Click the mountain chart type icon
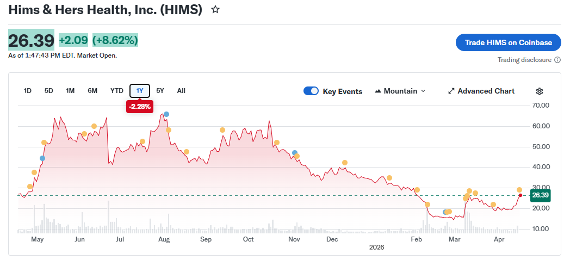This screenshot has width=564, height=260. click(x=377, y=91)
